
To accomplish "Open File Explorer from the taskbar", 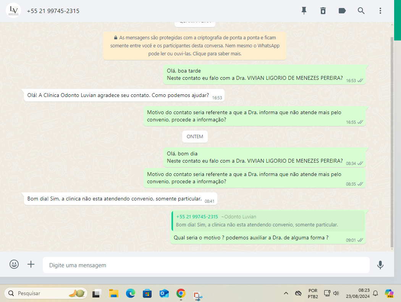I will pyautogui.click(x=113, y=293).
